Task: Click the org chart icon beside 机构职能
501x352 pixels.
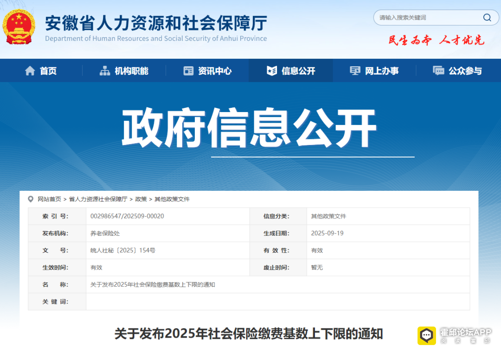Action: (105, 70)
